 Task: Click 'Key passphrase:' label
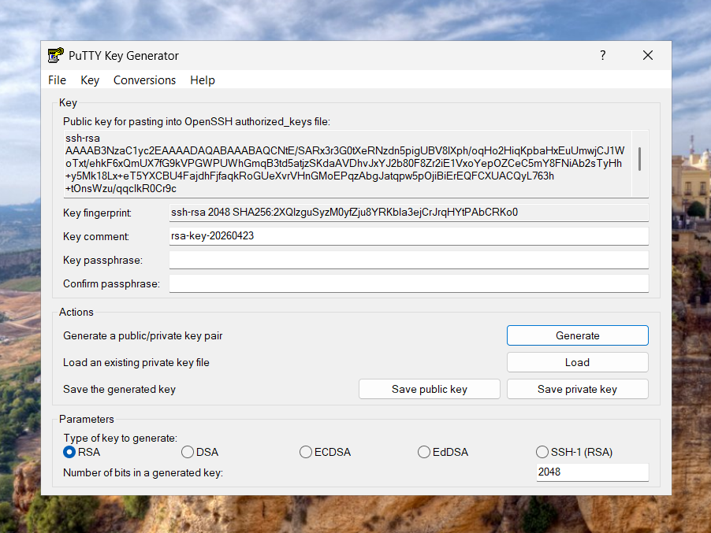pos(103,260)
